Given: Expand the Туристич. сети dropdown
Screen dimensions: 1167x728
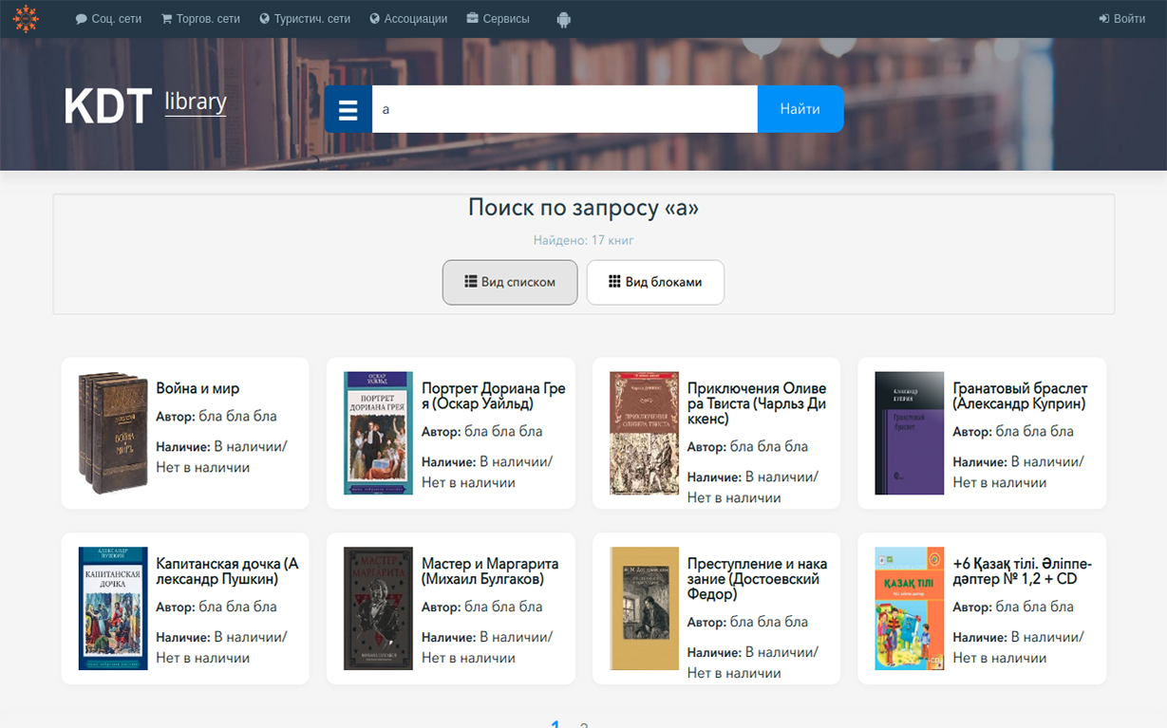Looking at the screenshot, I should point(305,19).
